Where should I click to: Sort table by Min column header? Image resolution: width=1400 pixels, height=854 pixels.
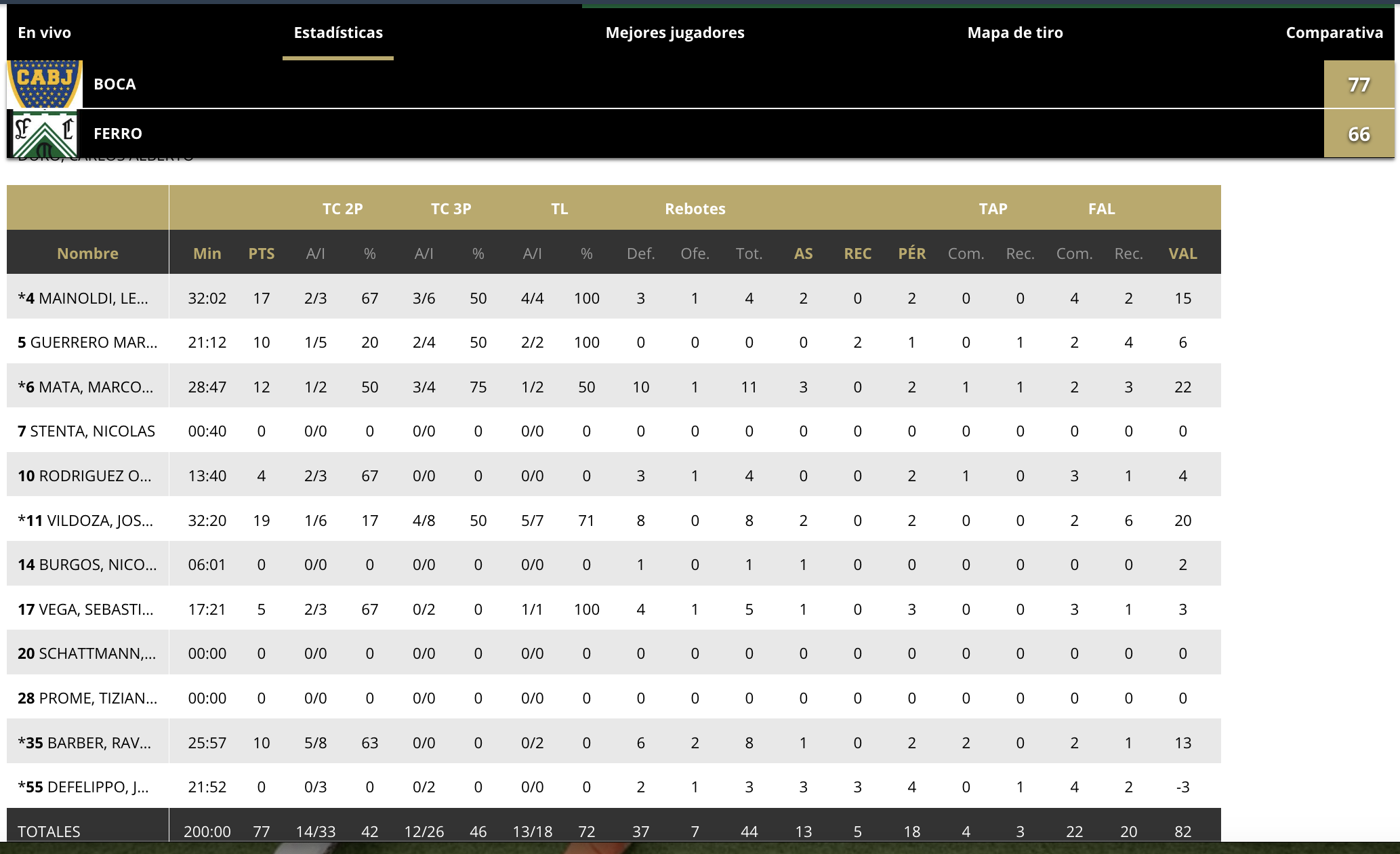point(207,253)
